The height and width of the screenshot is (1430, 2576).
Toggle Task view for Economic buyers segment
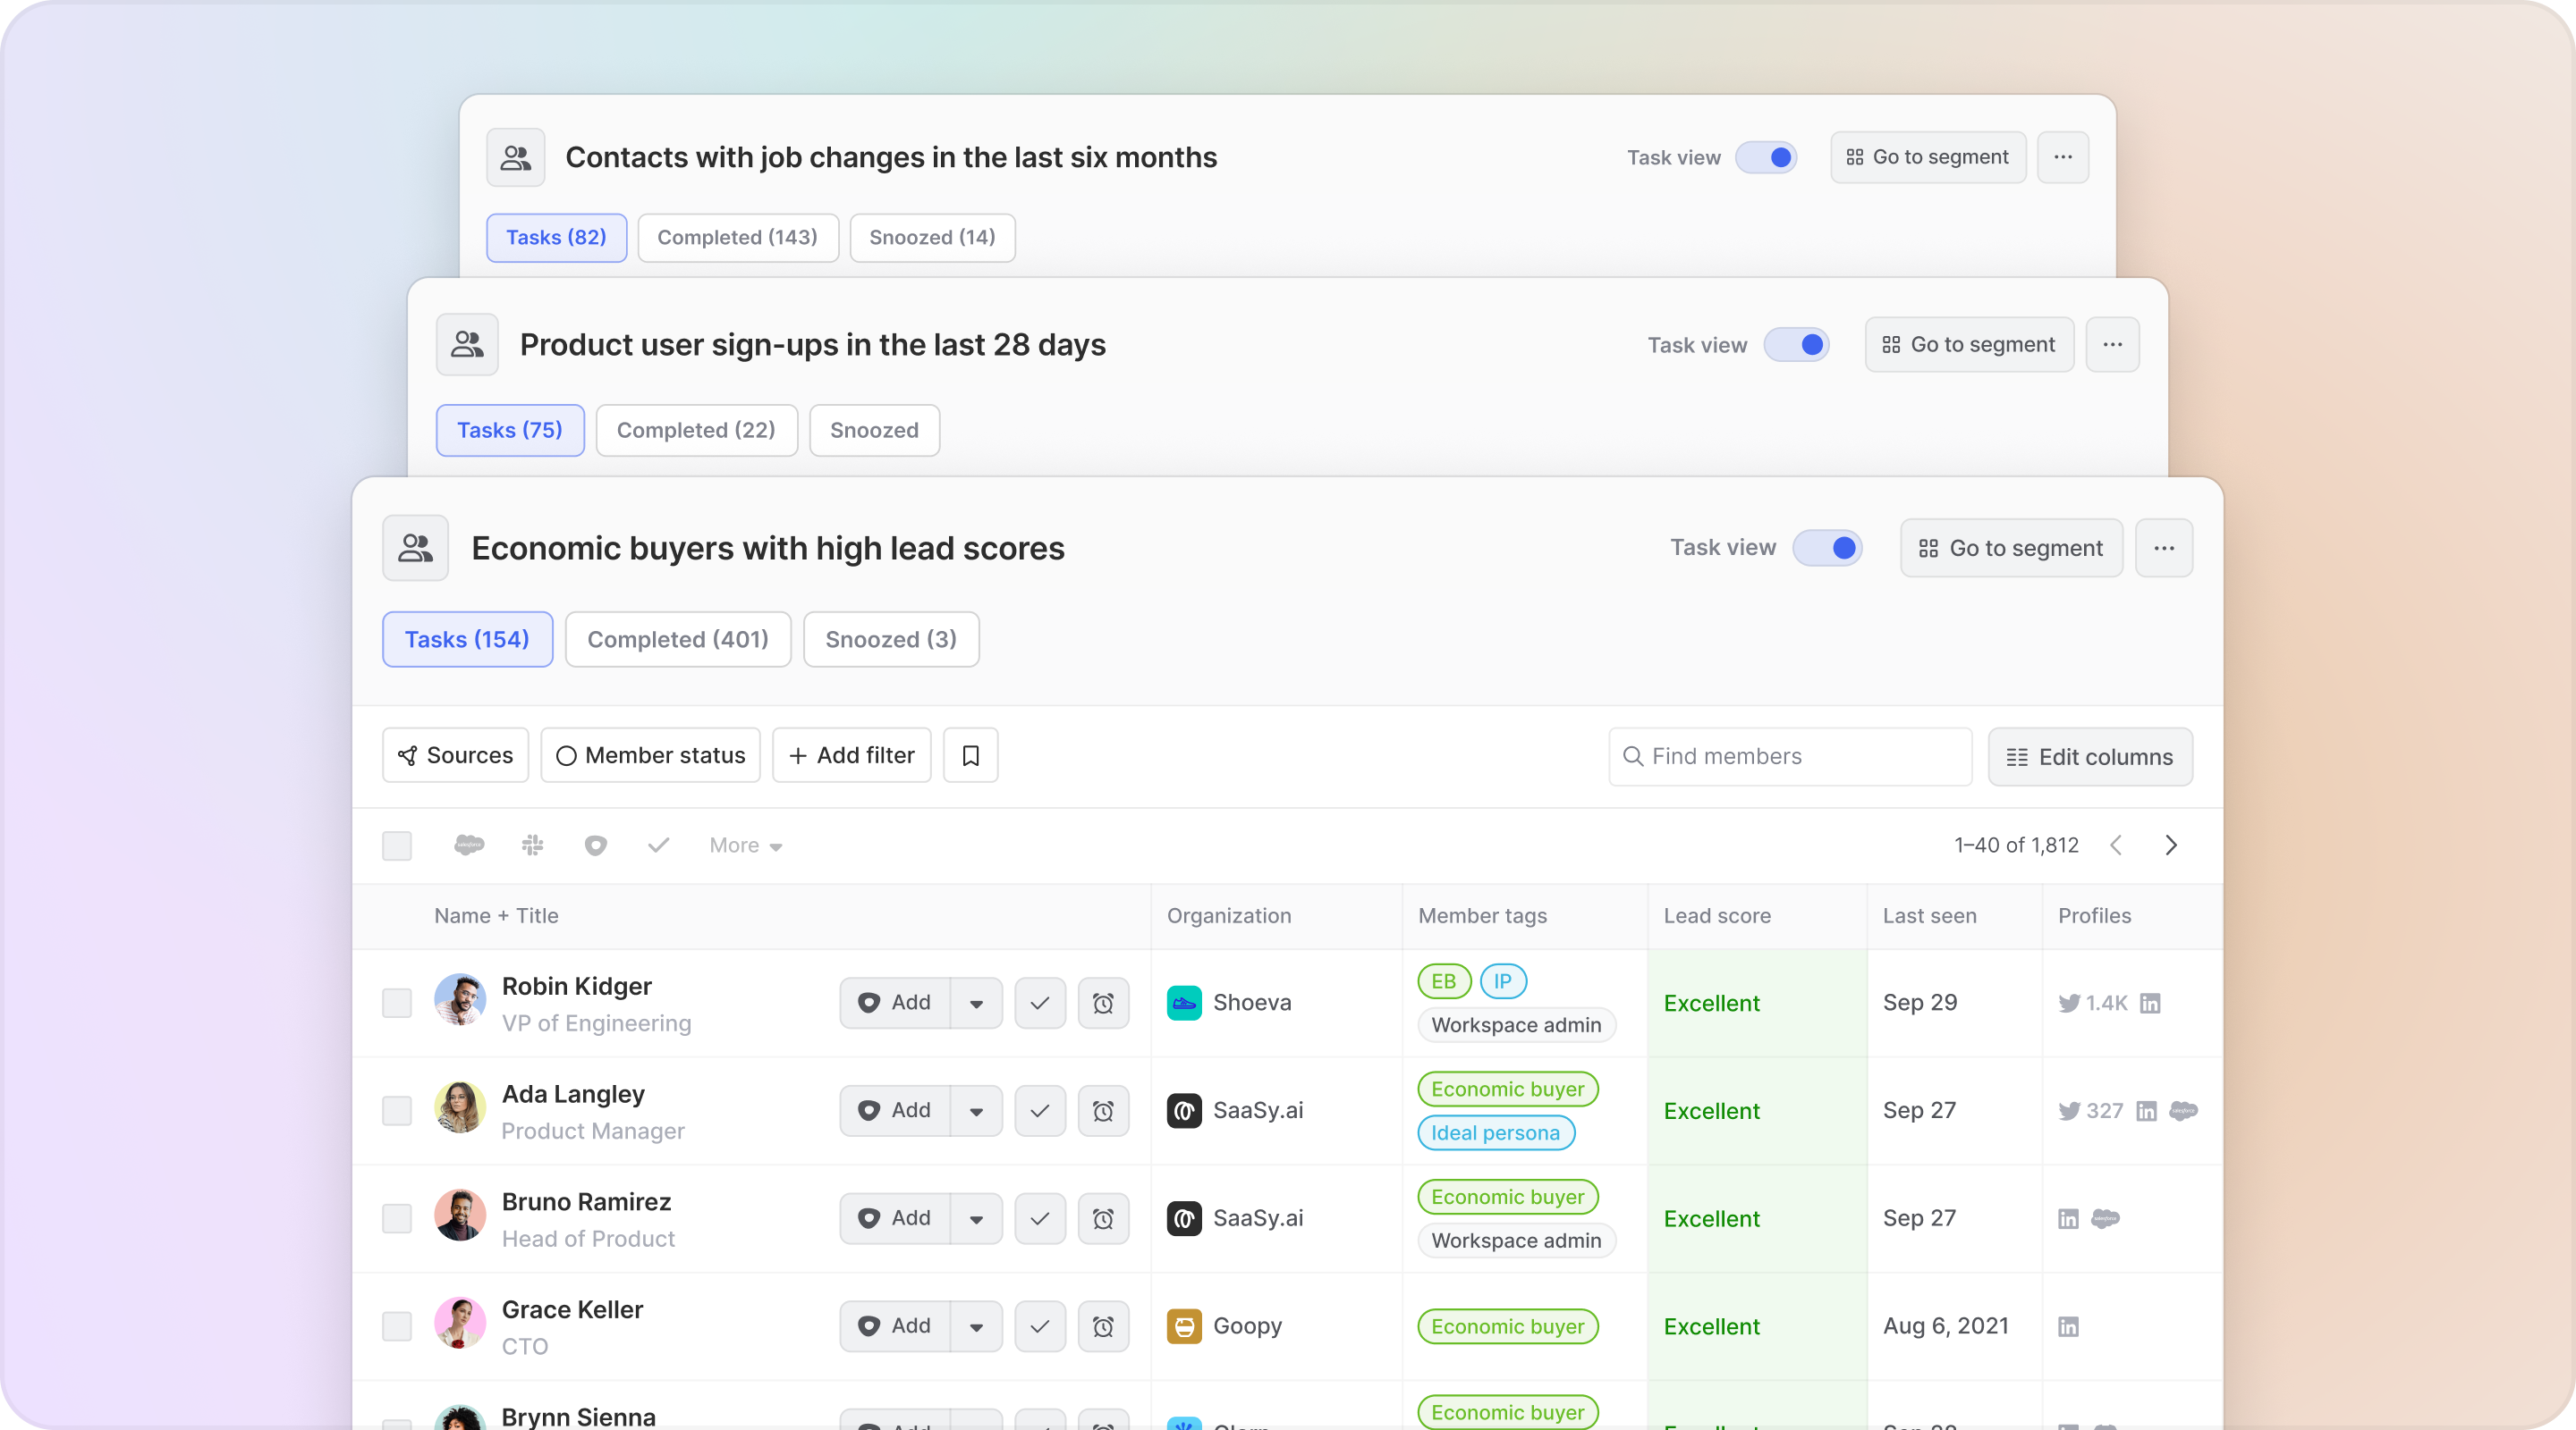click(1827, 548)
